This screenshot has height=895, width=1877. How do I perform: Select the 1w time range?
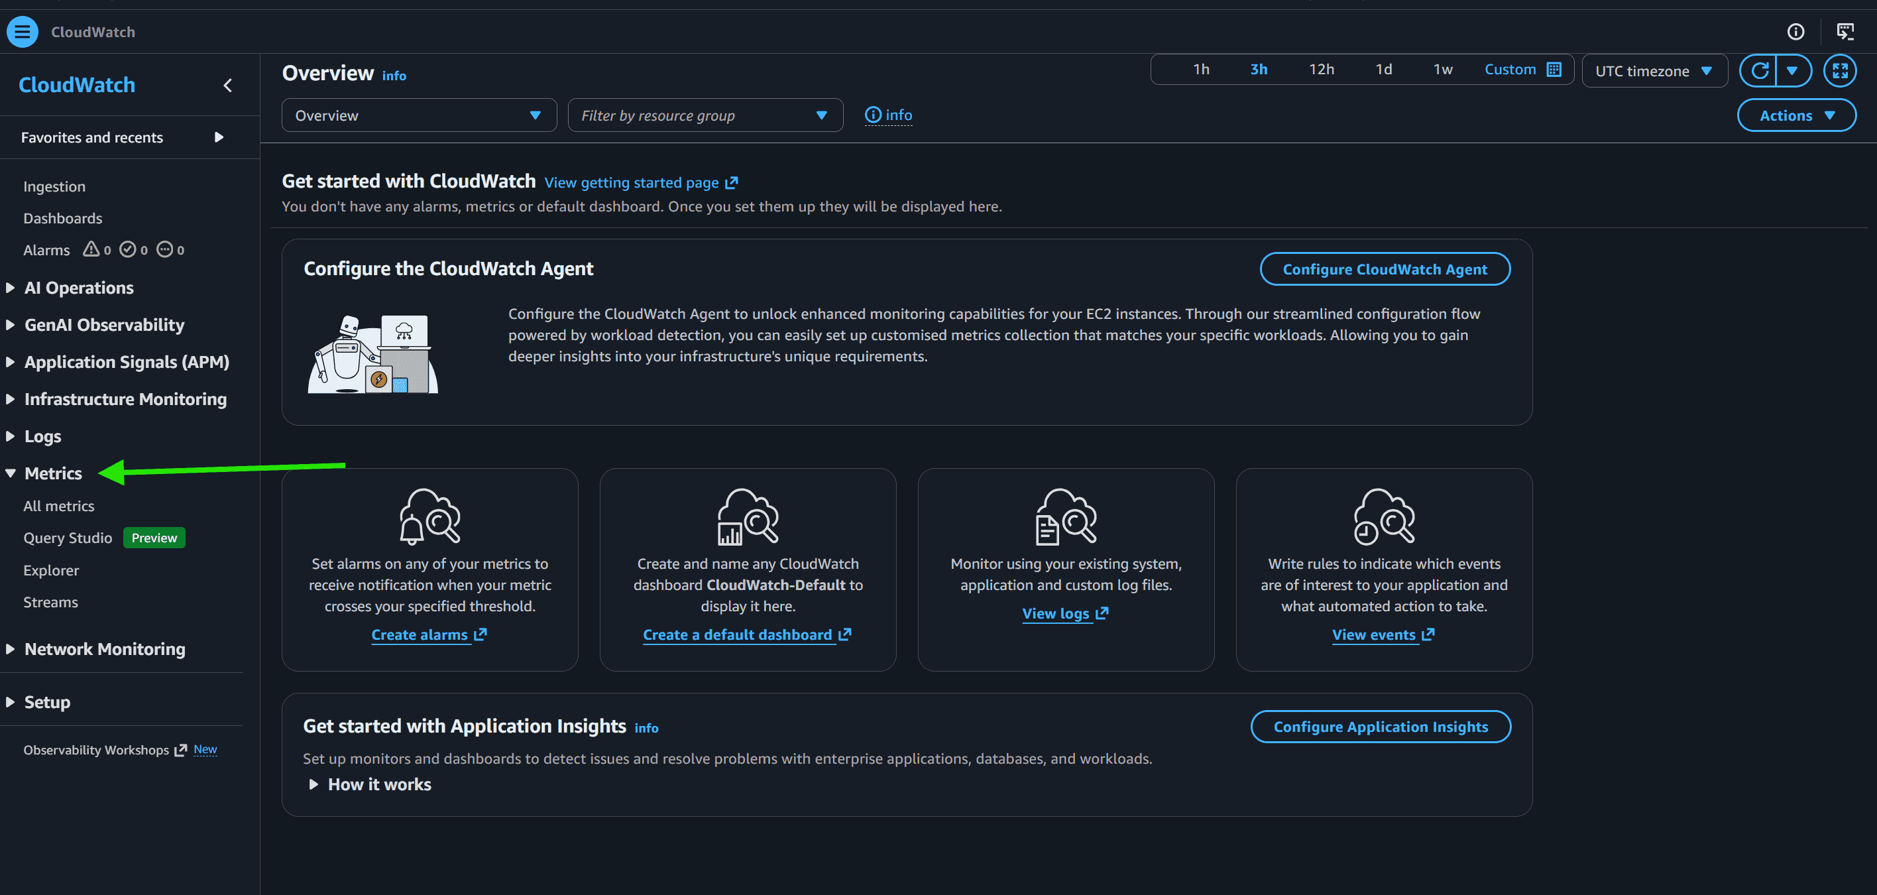1443,69
